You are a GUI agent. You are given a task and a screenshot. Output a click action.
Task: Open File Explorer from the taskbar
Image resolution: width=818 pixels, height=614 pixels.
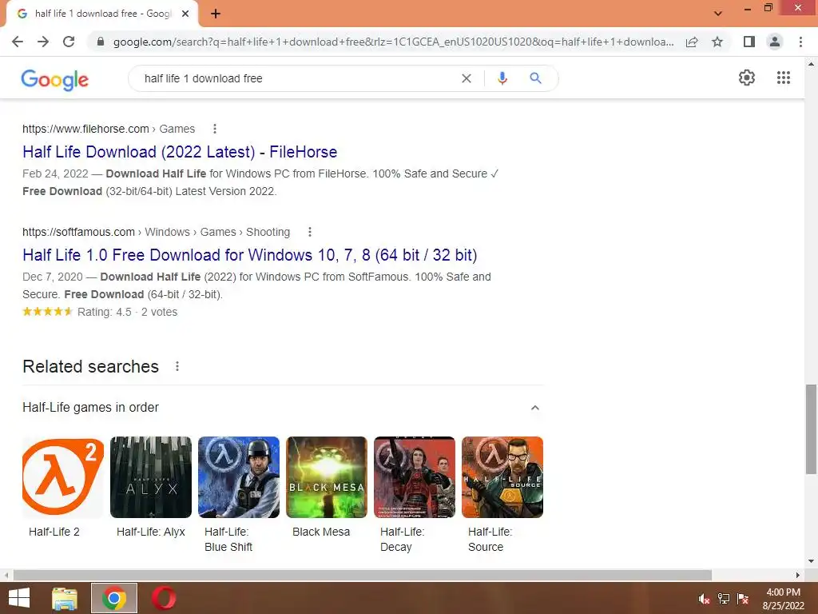tap(65, 598)
